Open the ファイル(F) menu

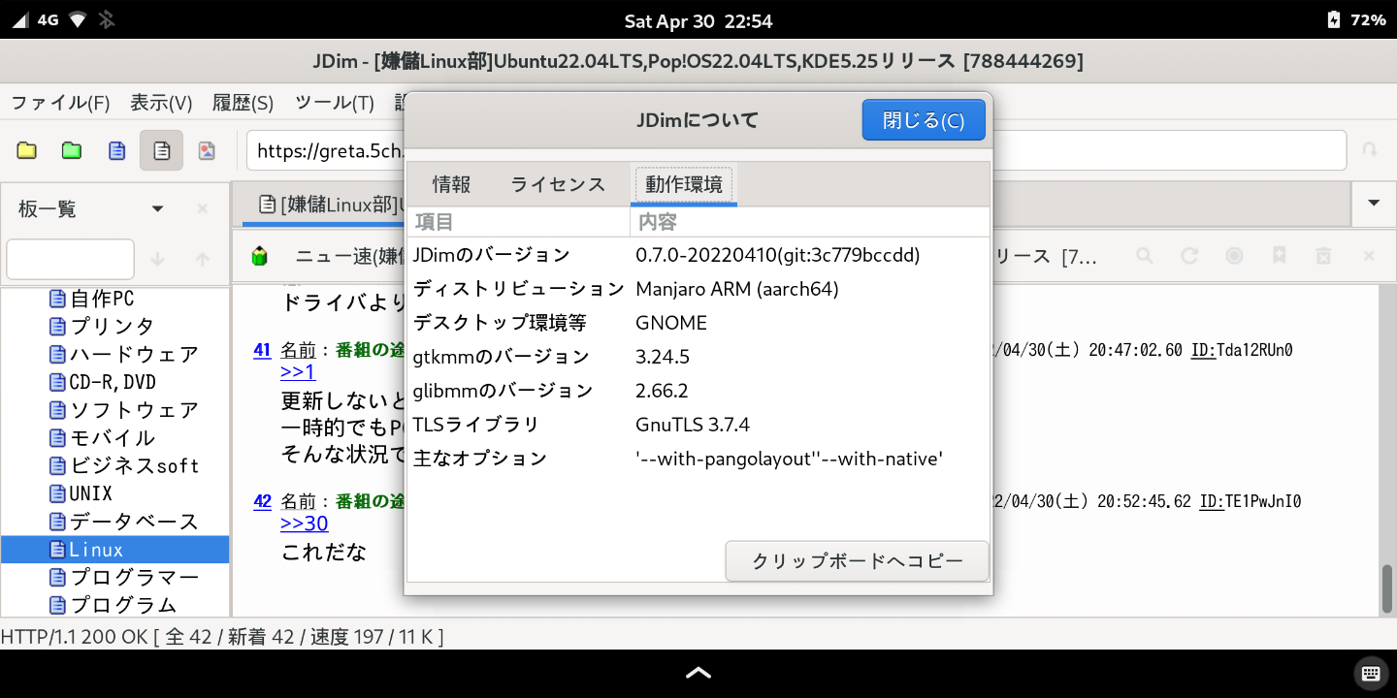[60, 103]
